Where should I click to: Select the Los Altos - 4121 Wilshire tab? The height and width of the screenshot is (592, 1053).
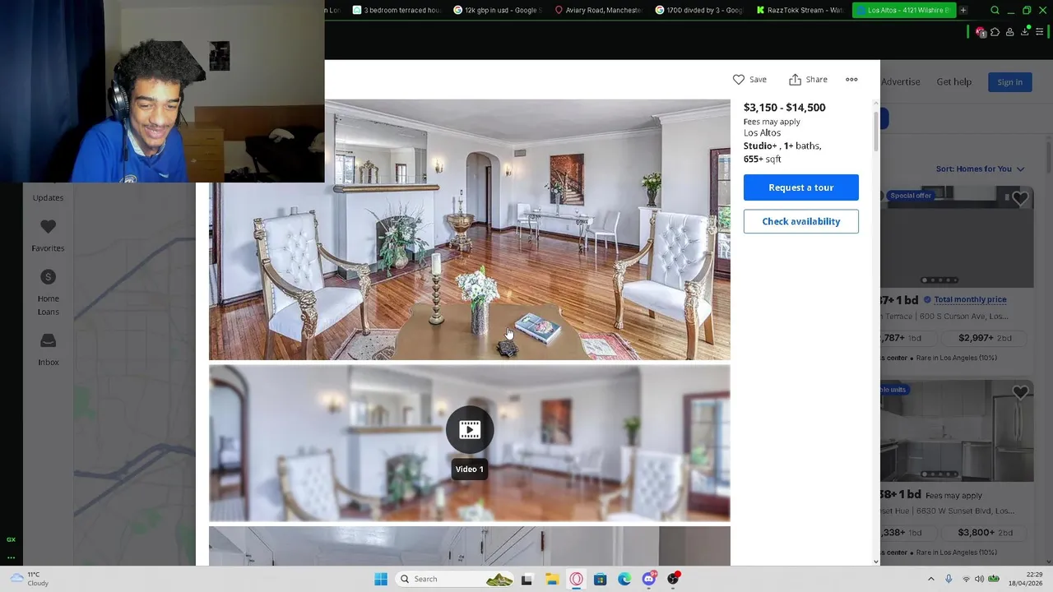coord(902,10)
